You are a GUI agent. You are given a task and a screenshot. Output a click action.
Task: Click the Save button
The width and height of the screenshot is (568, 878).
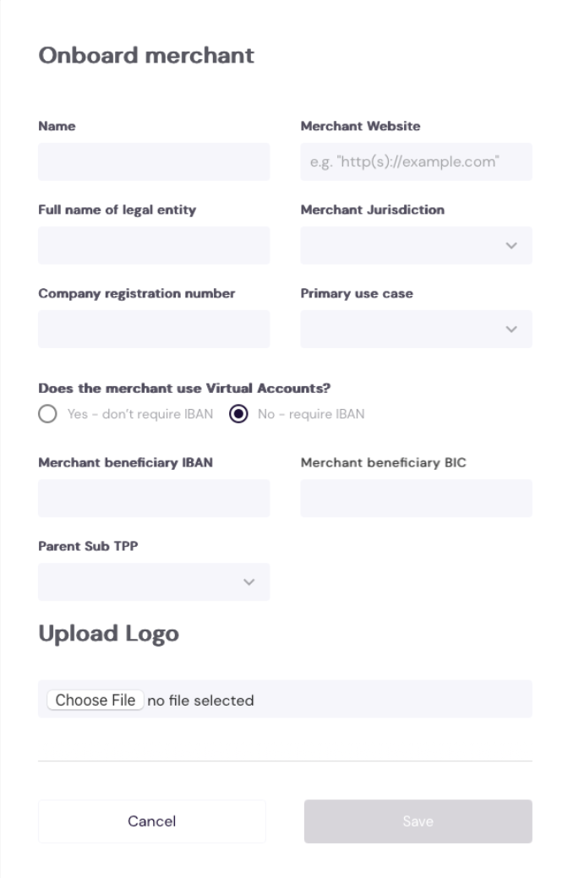point(418,821)
